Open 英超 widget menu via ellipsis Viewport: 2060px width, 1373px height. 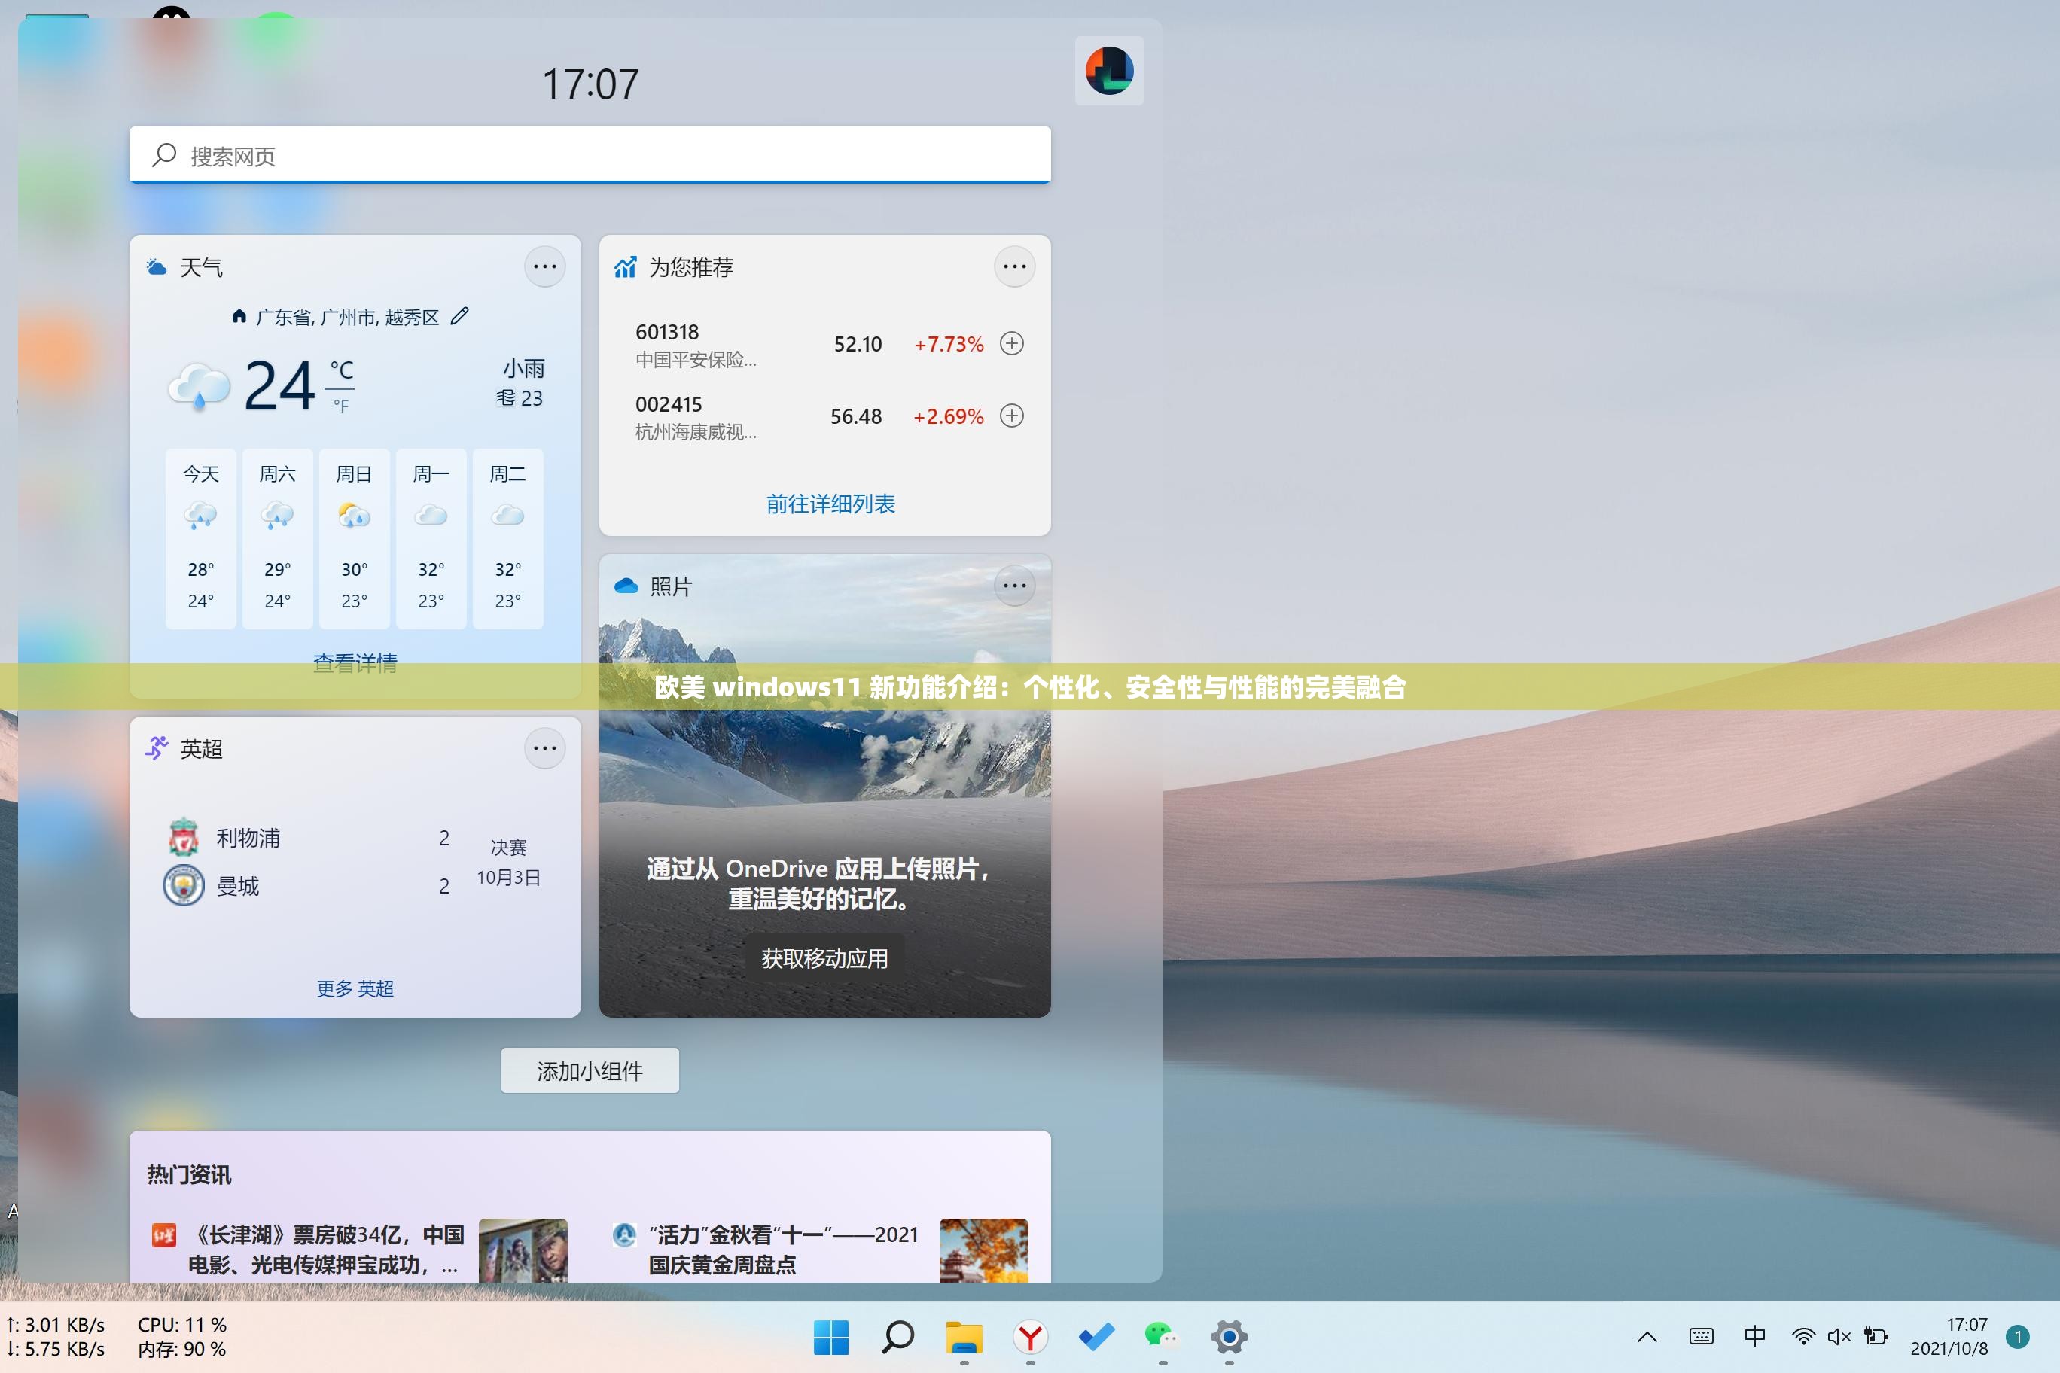(x=545, y=747)
